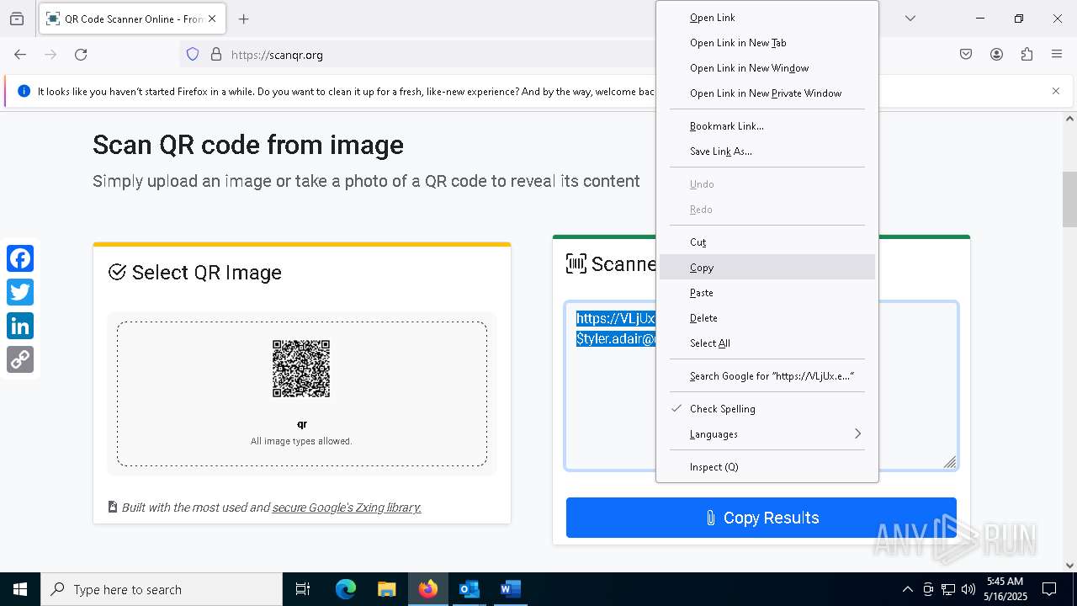Open the Firefox application menu

click(x=1057, y=55)
